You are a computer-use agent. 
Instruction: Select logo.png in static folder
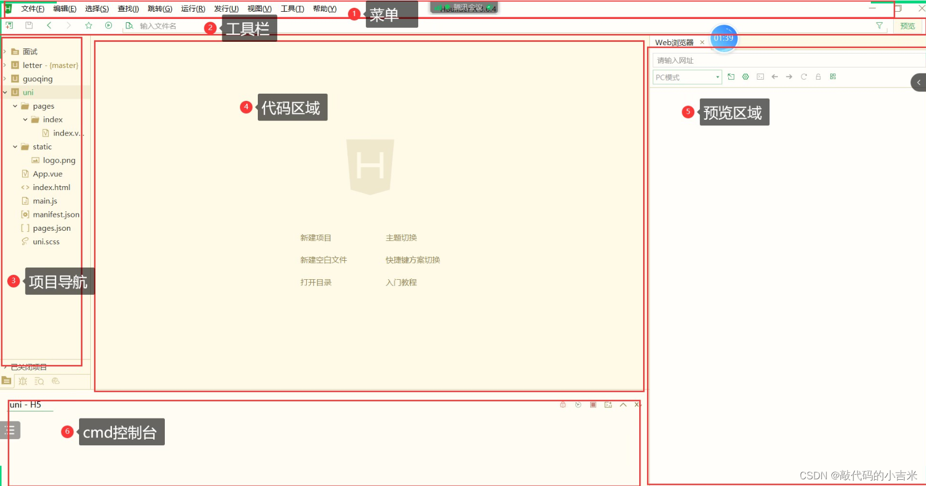59,161
